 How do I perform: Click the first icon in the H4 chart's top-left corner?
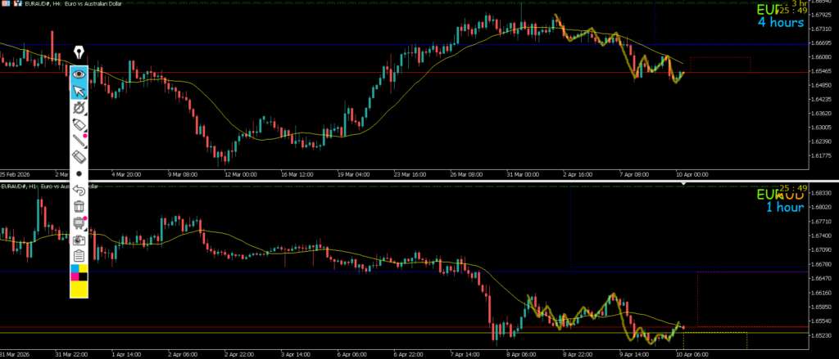4,4
